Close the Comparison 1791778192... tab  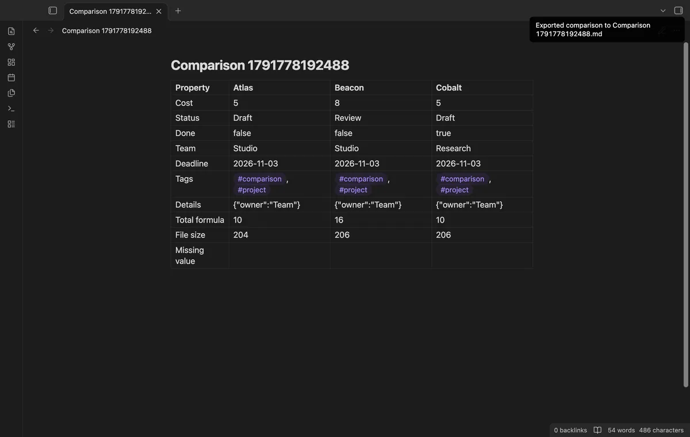pyautogui.click(x=159, y=11)
